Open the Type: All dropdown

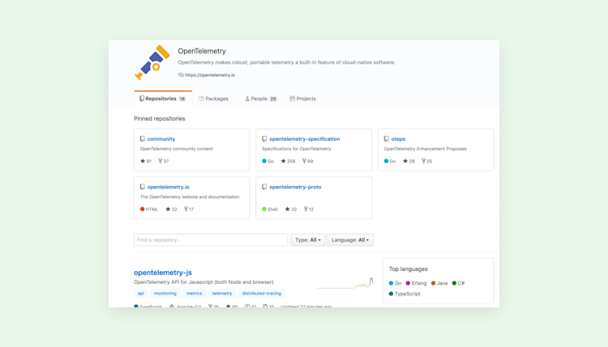coord(308,240)
